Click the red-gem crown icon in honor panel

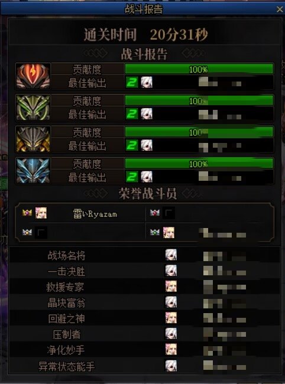(x=155, y=213)
